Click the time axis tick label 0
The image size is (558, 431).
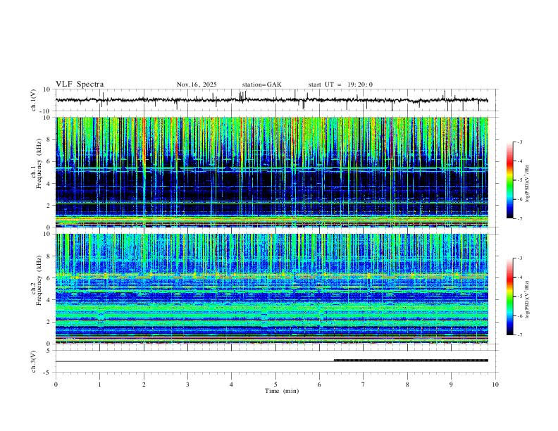pyautogui.click(x=56, y=385)
